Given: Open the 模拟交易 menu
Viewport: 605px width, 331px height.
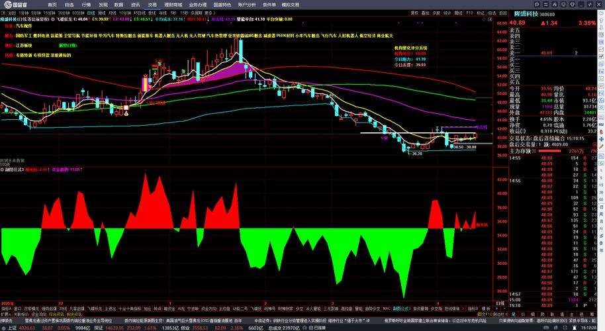Looking at the screenshot, I should click(x=290, y=5).
